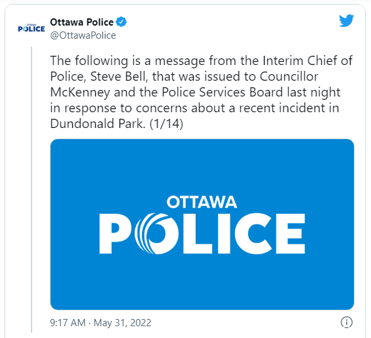Click the small OTTAWA text in the avatar
Screen dimensions: 371x338
point(32,24)
